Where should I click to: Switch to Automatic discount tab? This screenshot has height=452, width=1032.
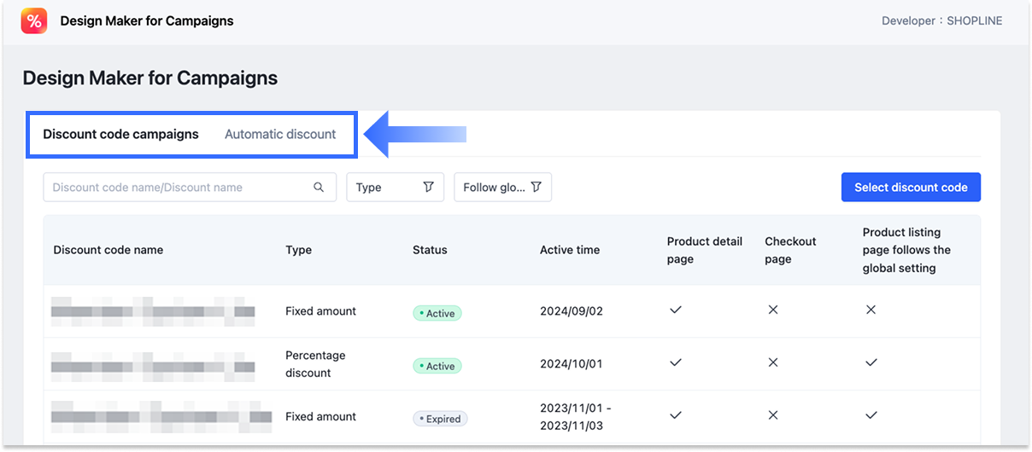click(280, 134)
